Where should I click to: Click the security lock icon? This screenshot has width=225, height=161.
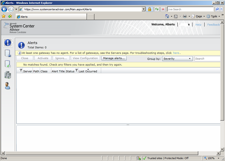coord(150,9)
